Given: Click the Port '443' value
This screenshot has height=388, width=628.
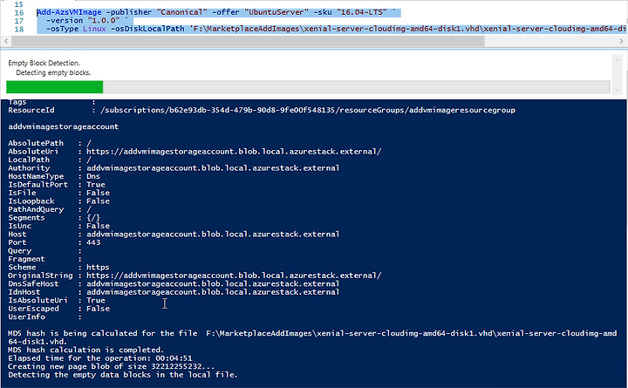Looking at the screenshot, I should (93, 242).
